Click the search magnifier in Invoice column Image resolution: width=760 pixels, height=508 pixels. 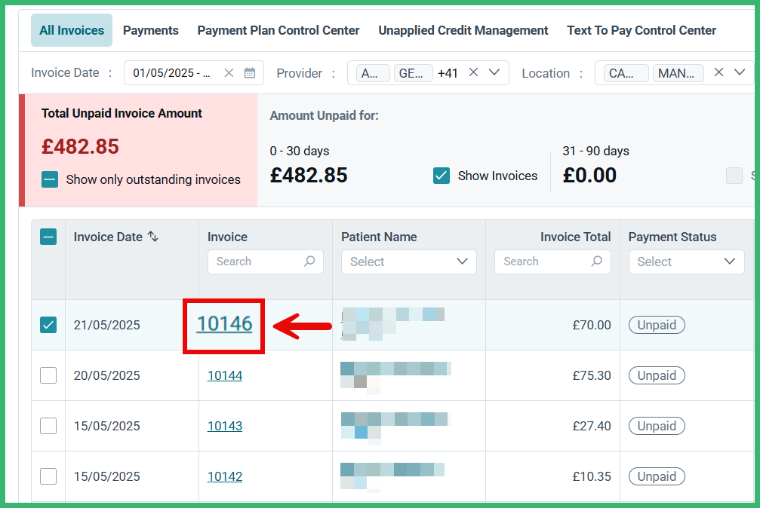pos(309,262)
